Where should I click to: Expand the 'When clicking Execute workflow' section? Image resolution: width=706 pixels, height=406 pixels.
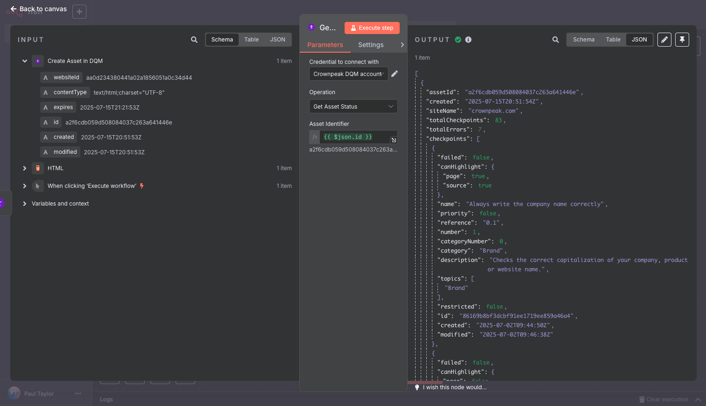[25, 186]
